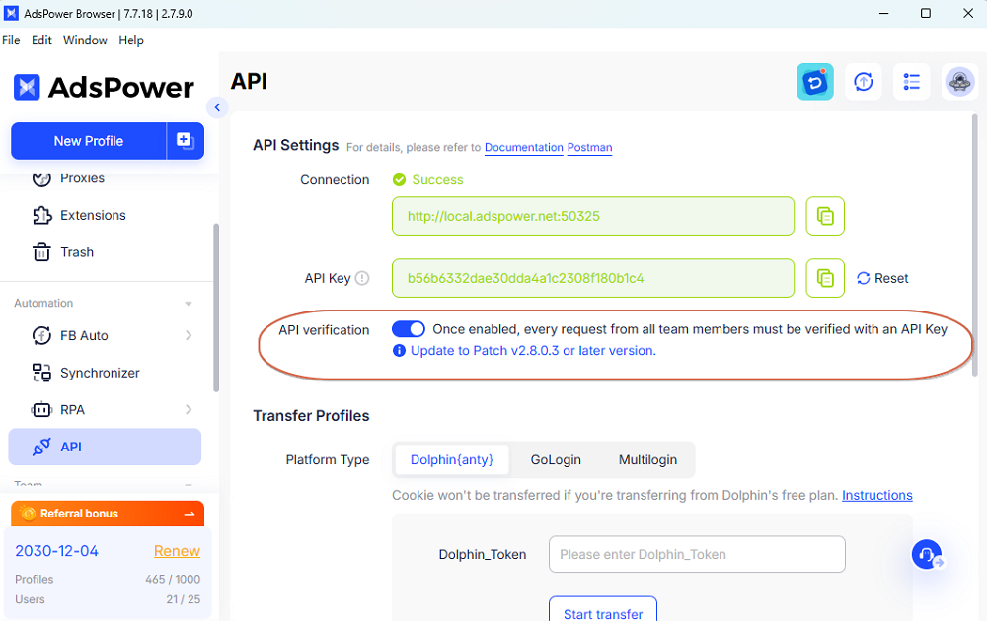Expand the RPA submenu
This screenshot has width=987, height=621.
(189, 410)
